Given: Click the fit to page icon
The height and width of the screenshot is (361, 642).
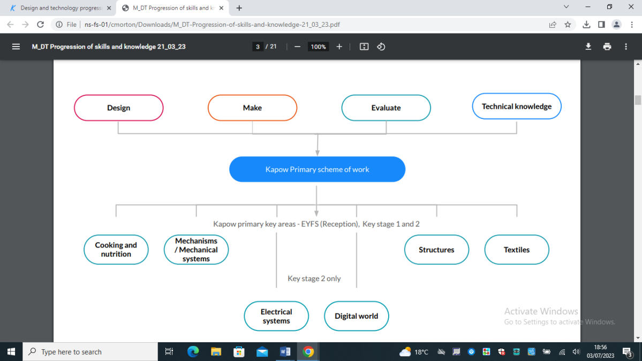Looking at the screenshot, I should [x=364, y=47].
